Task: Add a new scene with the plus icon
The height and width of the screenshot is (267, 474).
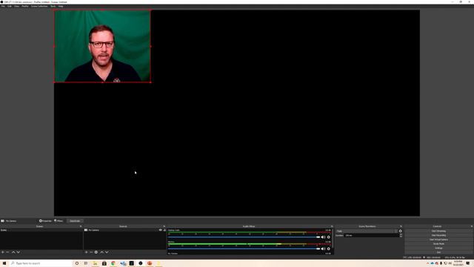Action: click(3, 252)
